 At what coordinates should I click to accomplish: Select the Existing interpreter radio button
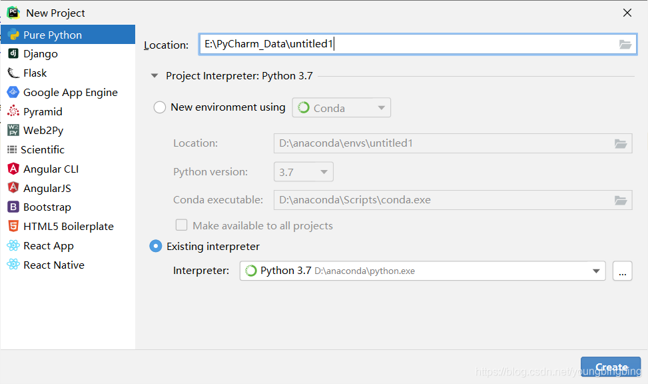click(155, 246)
